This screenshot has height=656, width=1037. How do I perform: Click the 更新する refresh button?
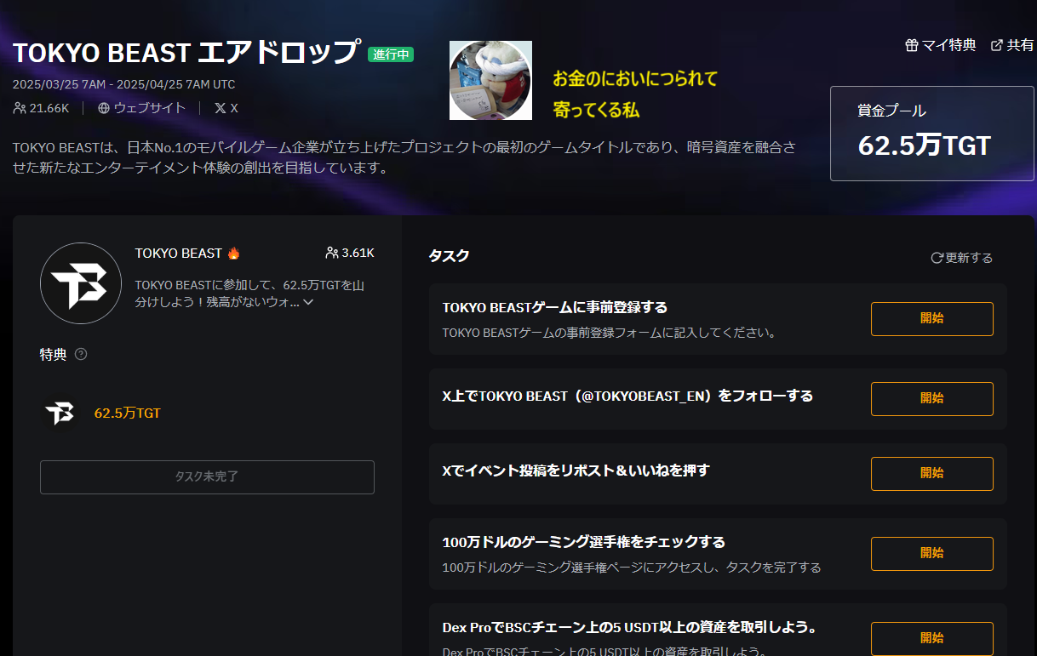pyautogui.click(x=961, y=258)
